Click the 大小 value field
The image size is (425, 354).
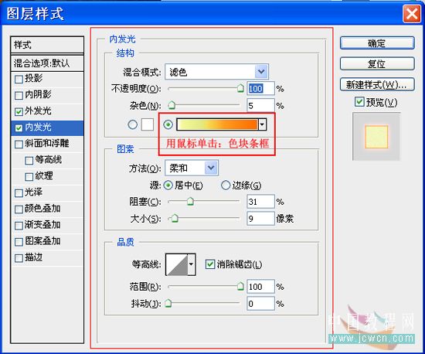pos(260,219)
